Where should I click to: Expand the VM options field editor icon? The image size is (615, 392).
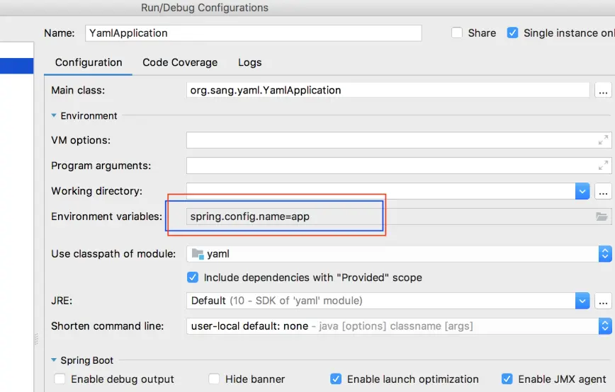tap(603, 140)
